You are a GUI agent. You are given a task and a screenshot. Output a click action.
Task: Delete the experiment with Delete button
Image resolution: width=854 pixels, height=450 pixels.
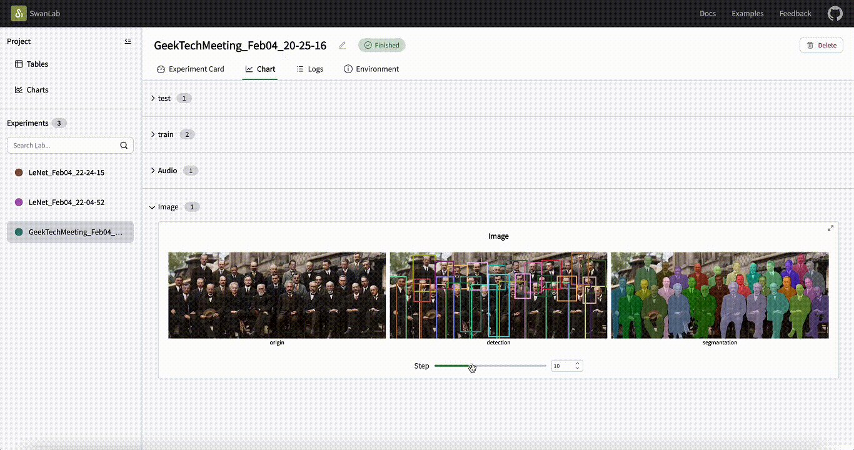[x=821, y=45]
